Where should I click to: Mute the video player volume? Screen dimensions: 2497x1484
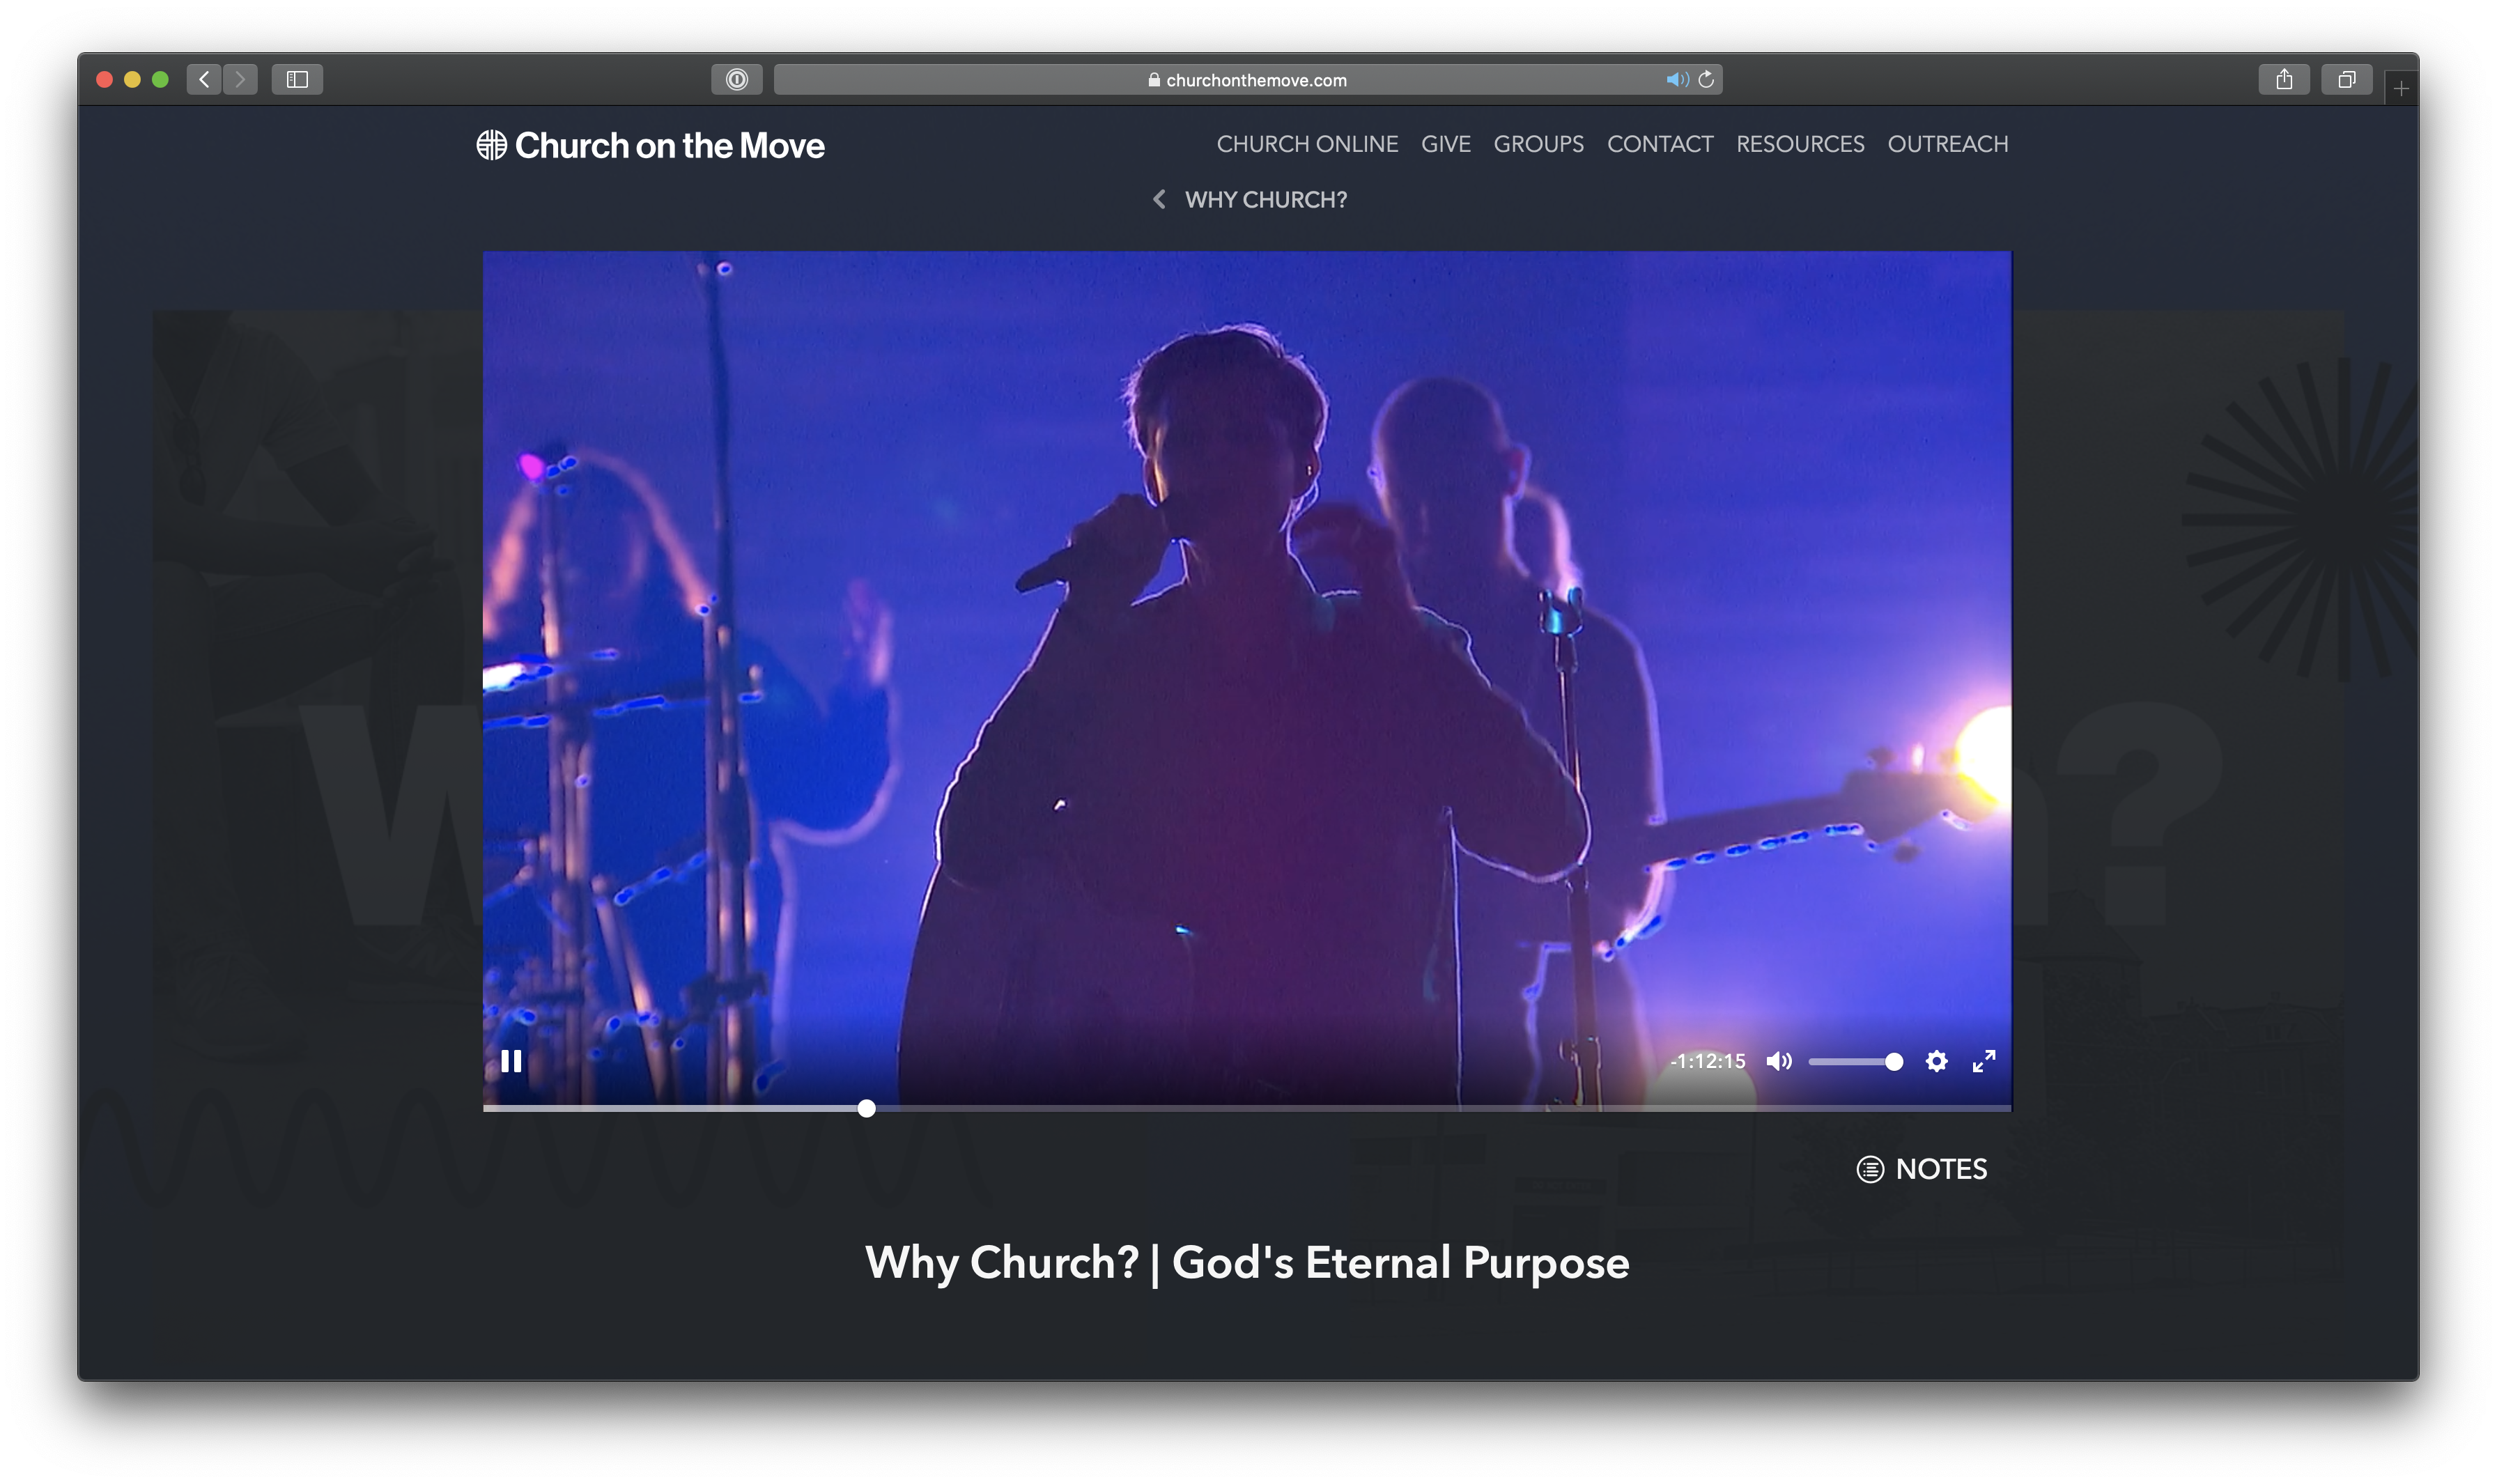1778,1061
